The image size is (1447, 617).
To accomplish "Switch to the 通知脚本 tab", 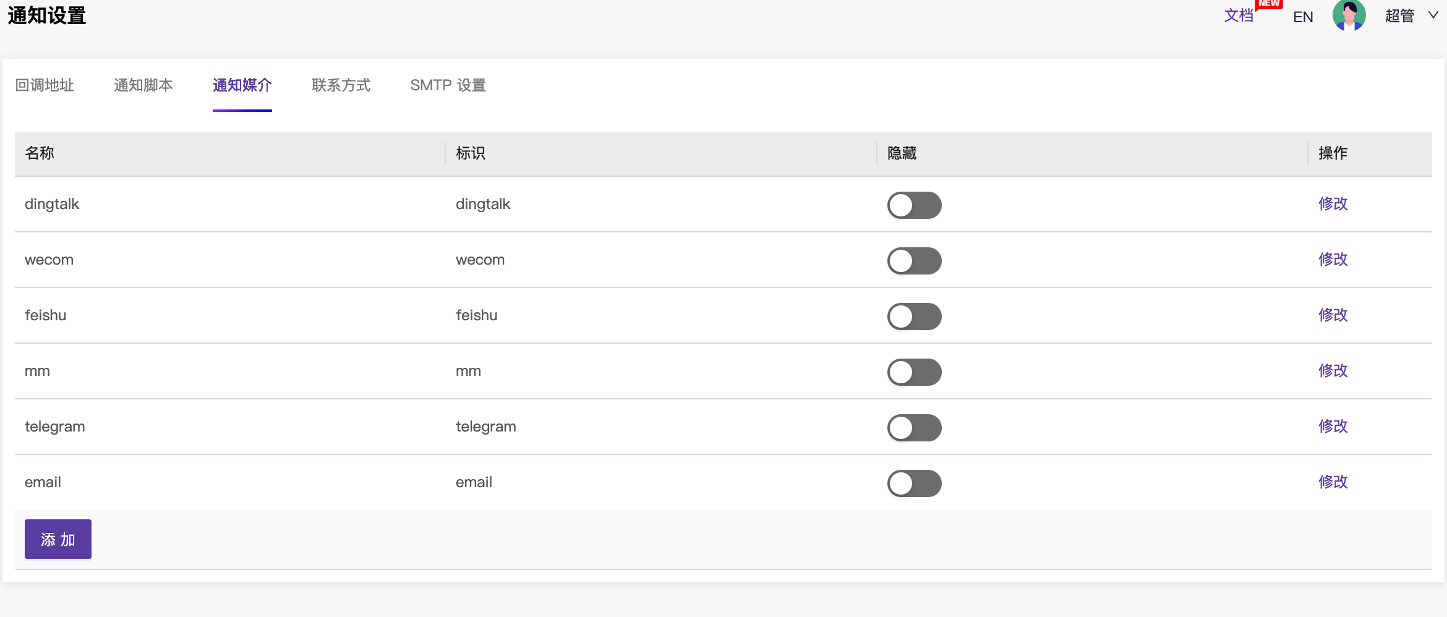I will click(x=143, y=86).
